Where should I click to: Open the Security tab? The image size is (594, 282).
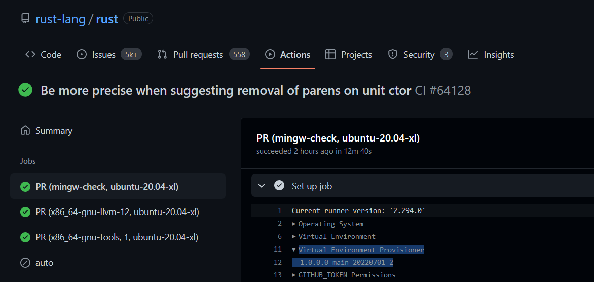(420, 55)
